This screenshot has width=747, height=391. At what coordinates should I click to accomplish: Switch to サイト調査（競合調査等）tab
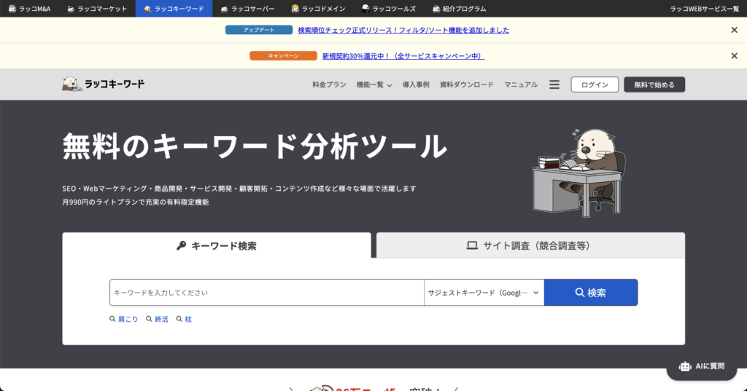tap(531, 245)
